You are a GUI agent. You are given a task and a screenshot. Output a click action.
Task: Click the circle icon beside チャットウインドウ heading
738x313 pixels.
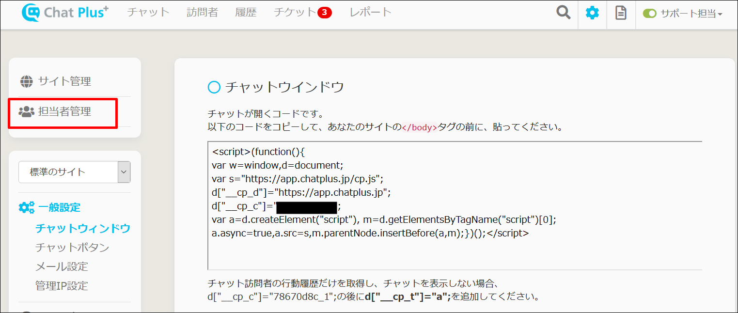point(214,87)
